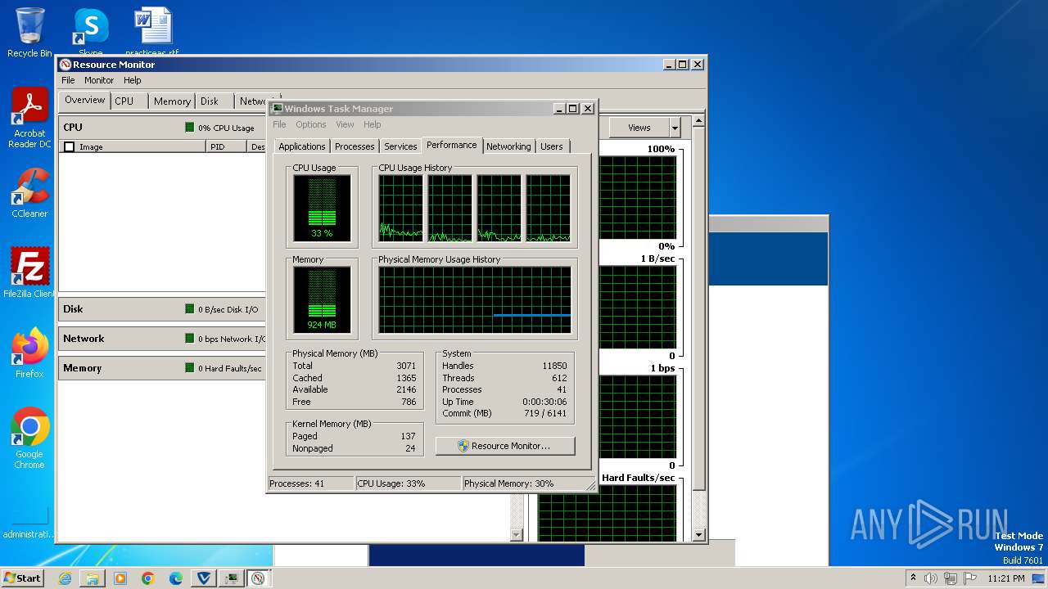Open Help menu in Resource Monitor
Screen dimensions: 1048x589
tap(133, 80)
